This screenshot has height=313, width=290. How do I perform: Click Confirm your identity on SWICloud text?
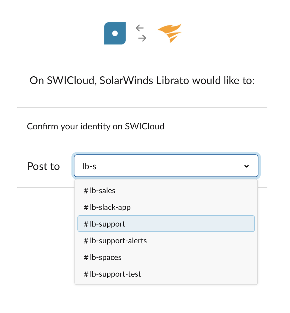(x=96, y=126)
